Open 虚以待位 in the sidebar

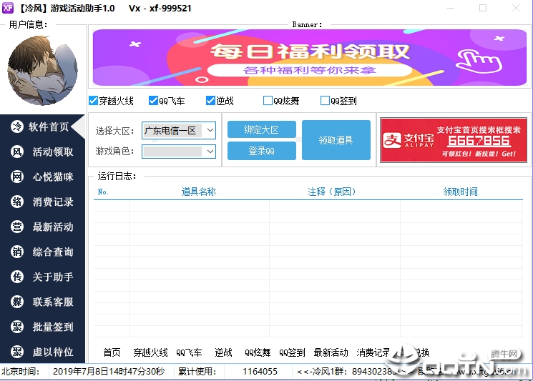(x=53, y=352)
